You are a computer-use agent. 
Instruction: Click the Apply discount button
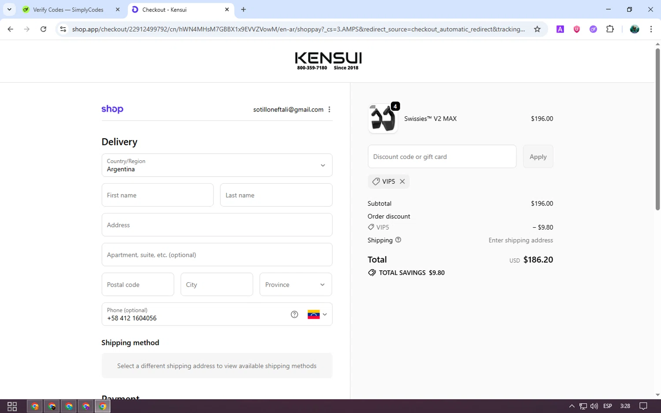(538, 156)
